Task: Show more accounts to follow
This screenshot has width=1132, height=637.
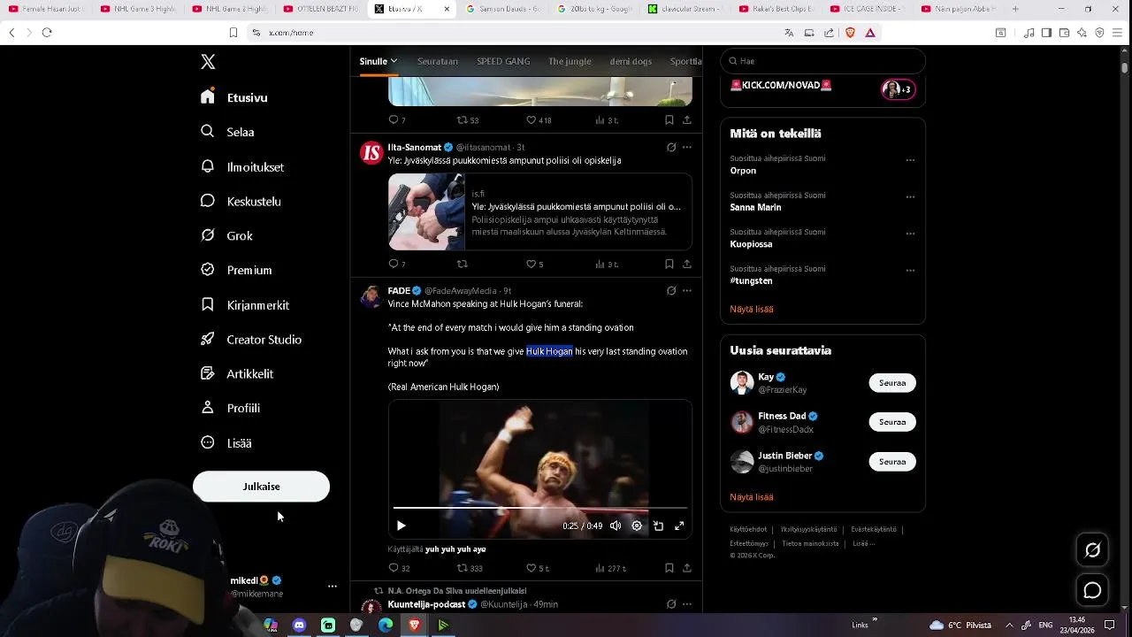Action: pos(752,497)
